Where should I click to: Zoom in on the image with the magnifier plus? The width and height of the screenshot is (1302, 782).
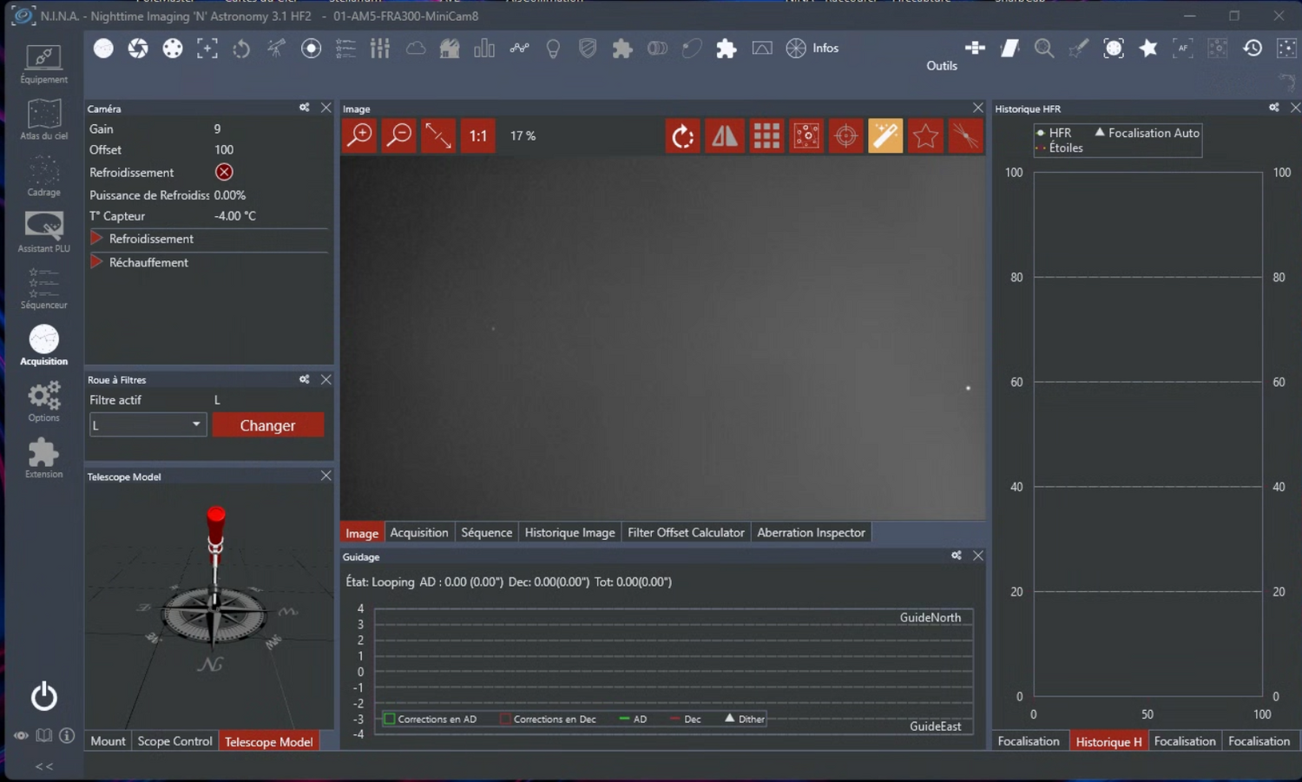tap(359, 135)
